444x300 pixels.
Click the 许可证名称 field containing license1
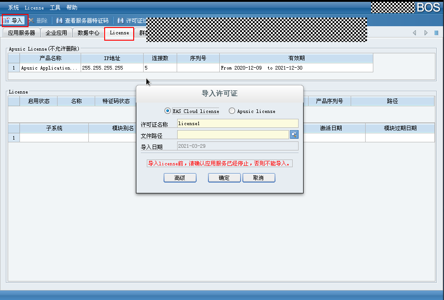coord(237,123)
